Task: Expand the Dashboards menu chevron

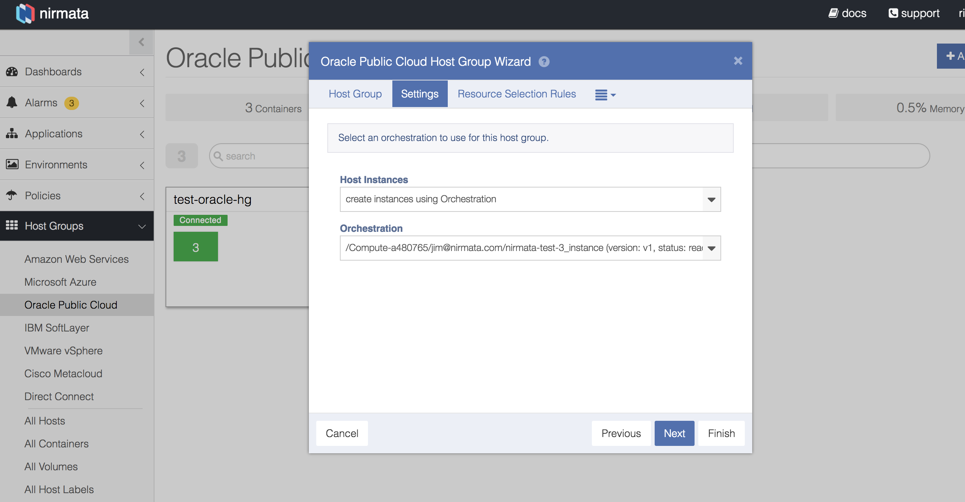Action: point(142,72)
